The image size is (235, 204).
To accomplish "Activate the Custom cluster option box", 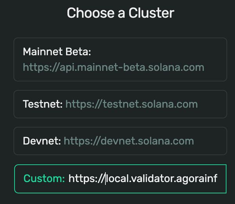I will (x=120, y=179).
